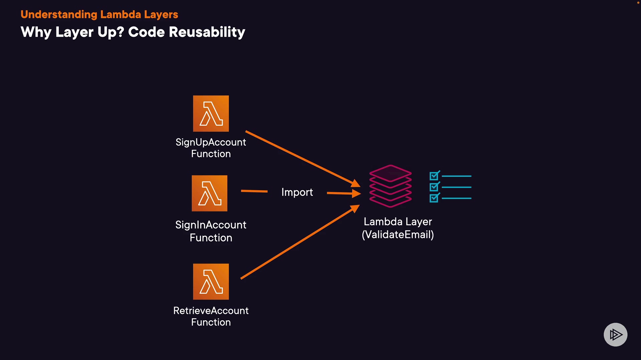This screenshot has height=360, width=641.
Task: Click the middle checkbox in checklist icon
Action: (434, 187)
